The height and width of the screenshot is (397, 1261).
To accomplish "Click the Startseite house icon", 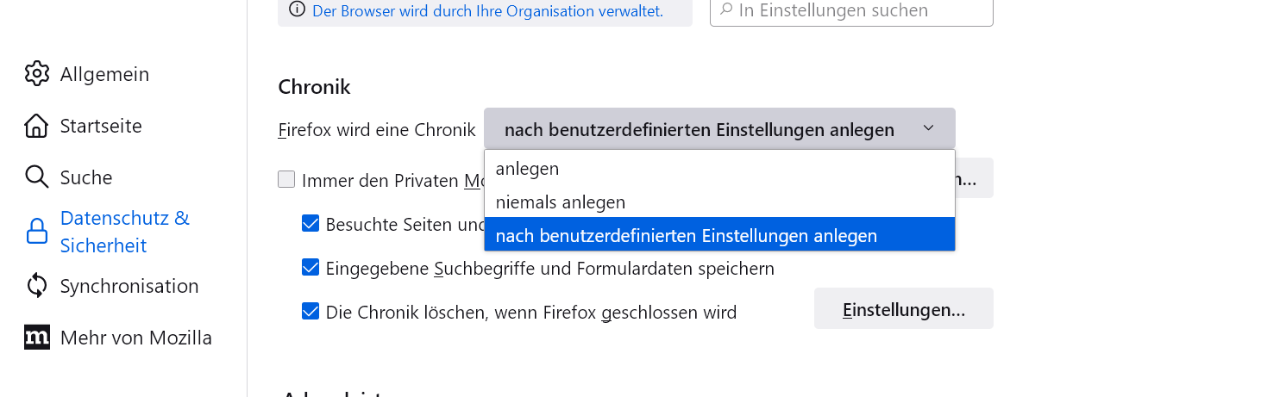I will [37, 126].
